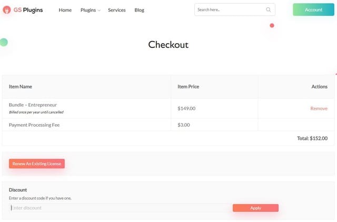Click the magnifier search icon
The width and height of the screenshot is (337, 222).
(269, 9)
